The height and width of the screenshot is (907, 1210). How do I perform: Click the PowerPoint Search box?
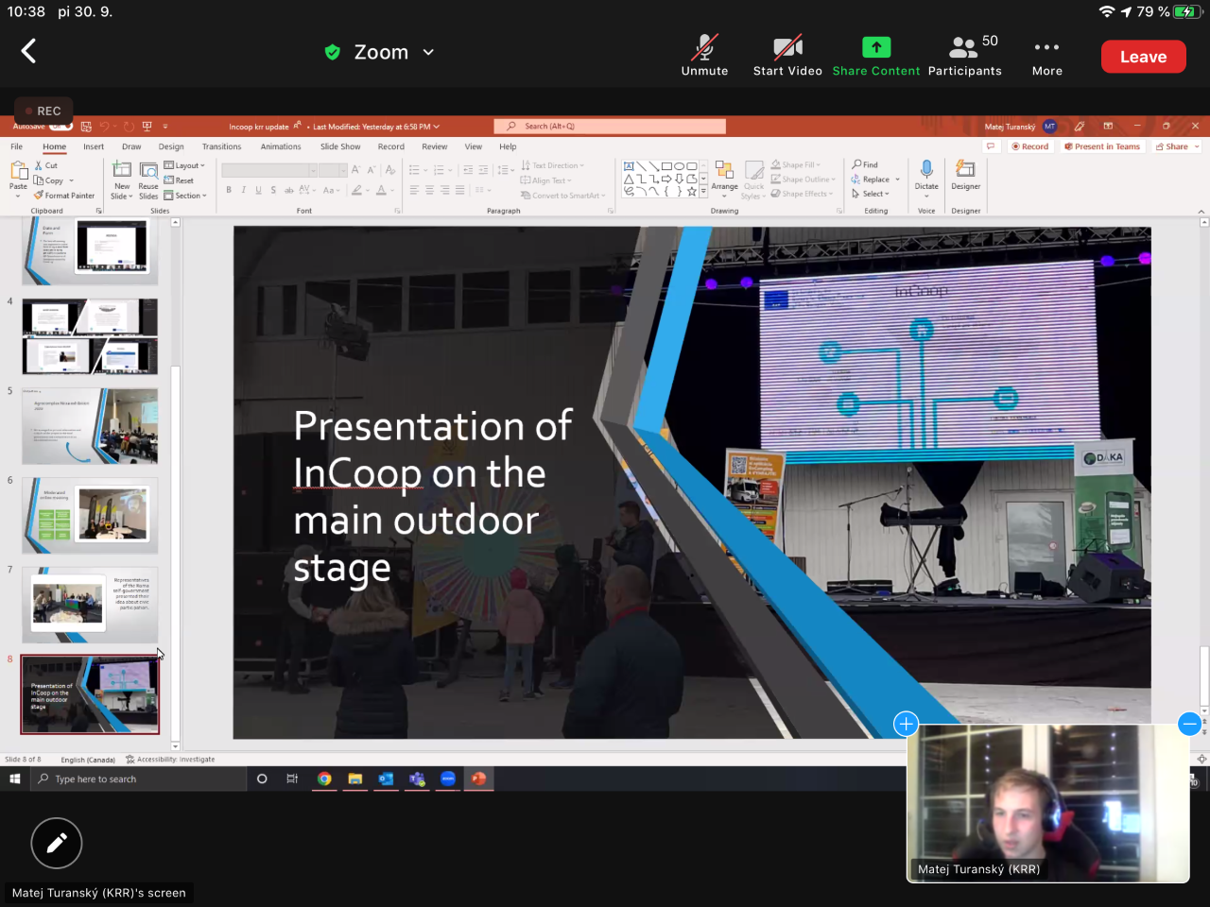[x=610, y=127]
